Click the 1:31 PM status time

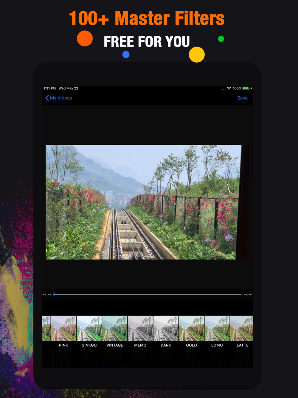(x=49, y=88)
